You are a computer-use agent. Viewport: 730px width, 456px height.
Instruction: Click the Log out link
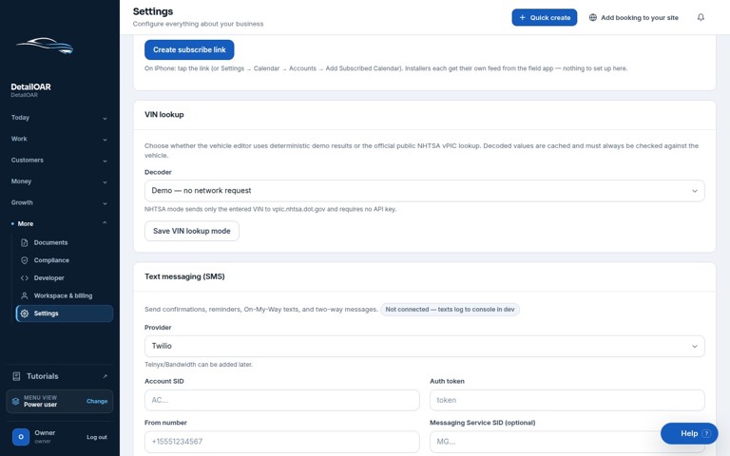click(97, 437)
